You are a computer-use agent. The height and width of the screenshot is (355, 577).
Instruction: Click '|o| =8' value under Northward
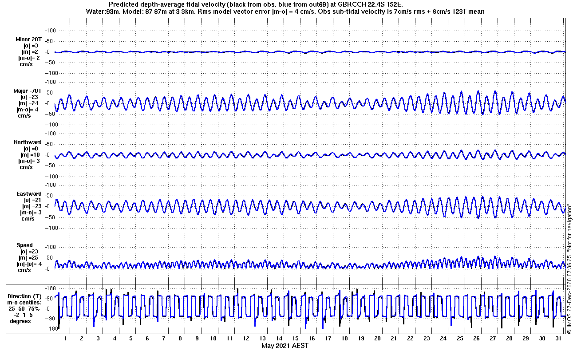click(x=30, y=149)
